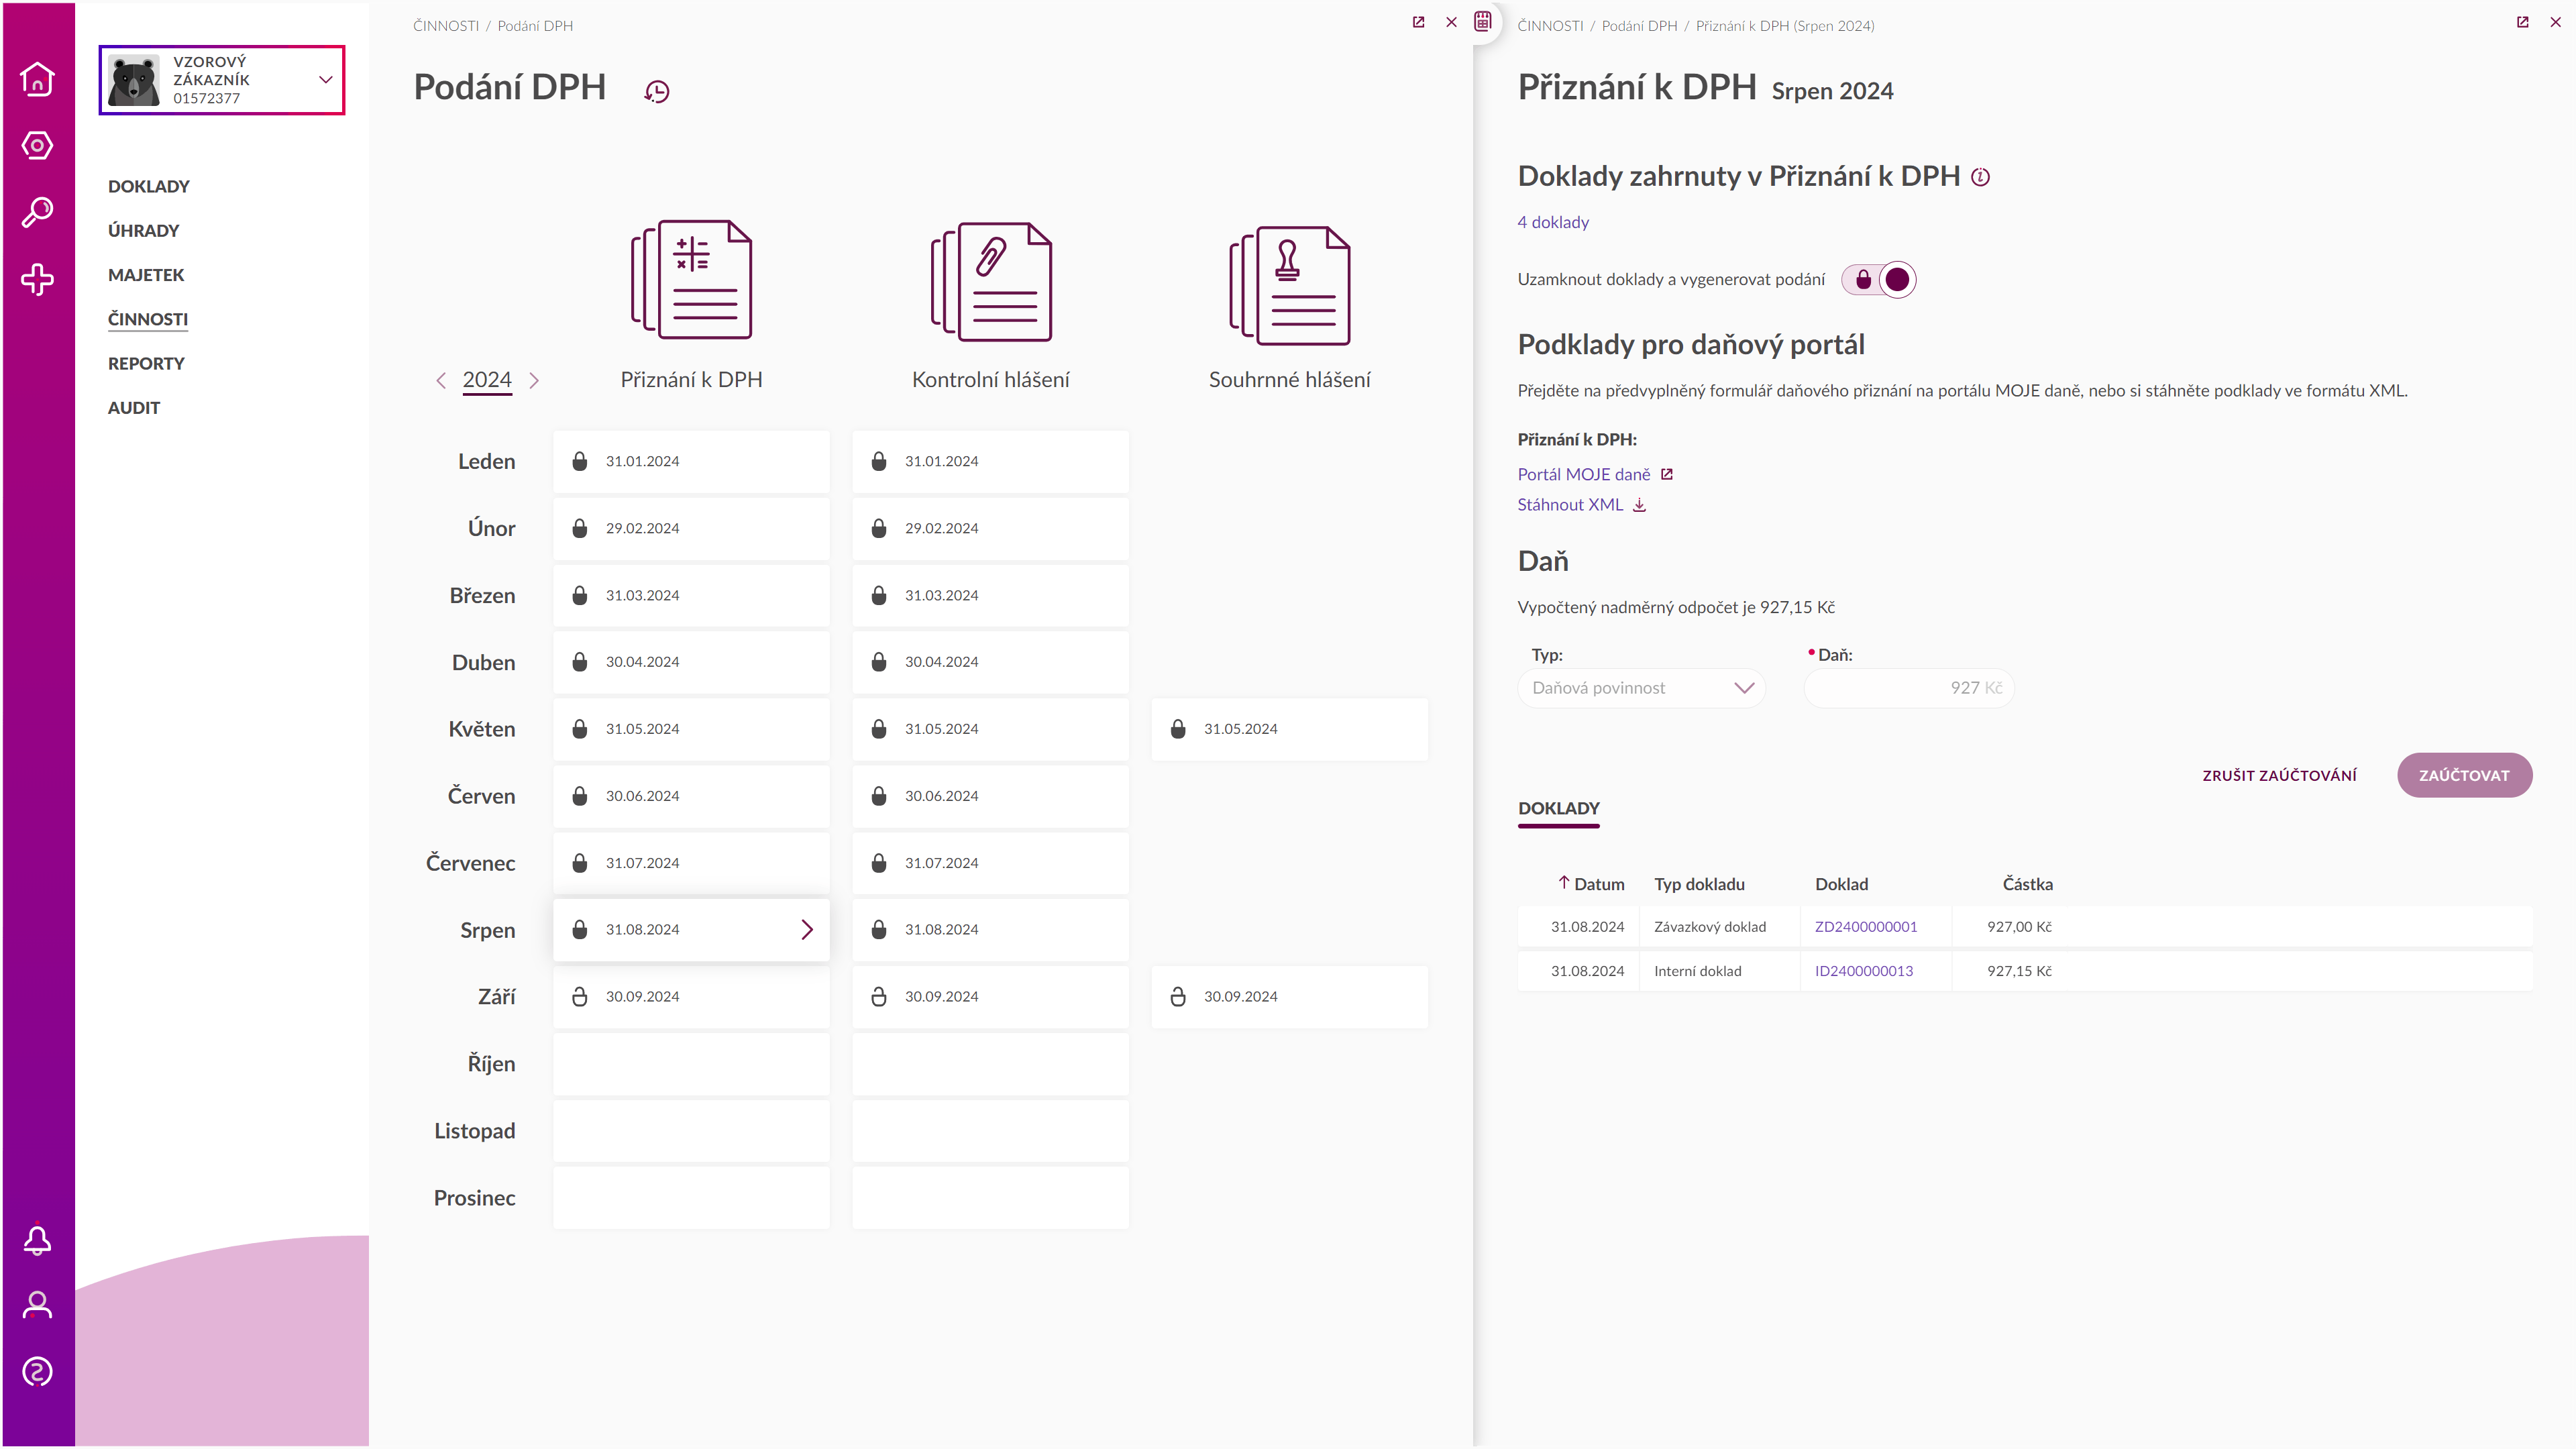Image resolution: width=2576 pixels, height=1449 pixels.
Task: Open DOKLADY in the left menu
Action: point(149,186)
